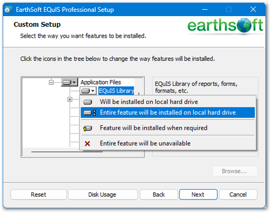This screenshot has height=213, width=271.
Task: Cancel the setup
Action: (238, 195)
